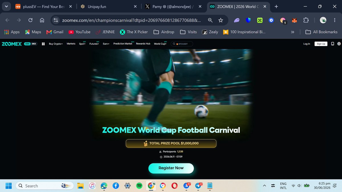Open the mobile app download icon
The width and height of the screenshot is (342, 192).
(x=333, y=44)
